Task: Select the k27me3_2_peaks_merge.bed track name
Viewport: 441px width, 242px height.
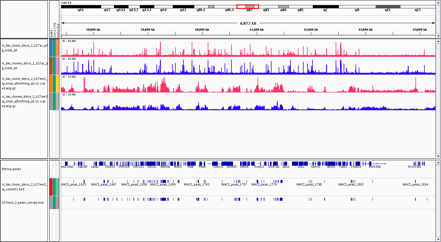Action: pyautogui.click(x=23, y=203)
